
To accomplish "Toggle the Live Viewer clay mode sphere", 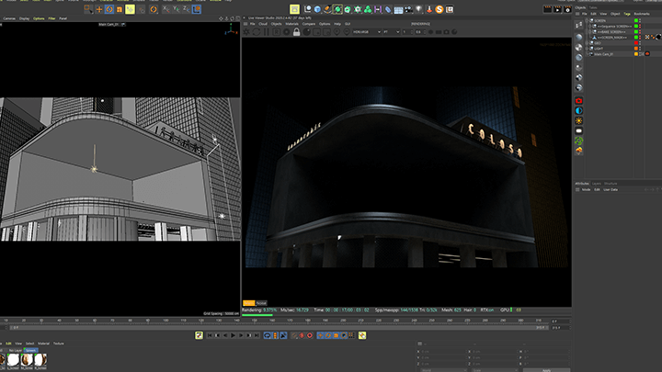I will [x=306, y=32].
